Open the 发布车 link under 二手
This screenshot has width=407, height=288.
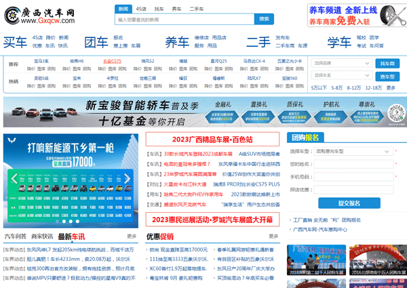pyautogui.click(x=282, y=38)
